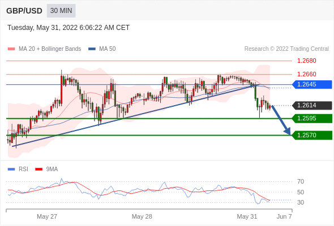Screen dimensions: 334x226
Task: Click the green 1.2595 support price tag
Action: pyautogui.click(x=312, y=119)
